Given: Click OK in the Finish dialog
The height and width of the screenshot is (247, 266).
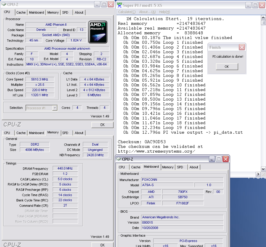Looking at the screenshot, I should [227, 67].
